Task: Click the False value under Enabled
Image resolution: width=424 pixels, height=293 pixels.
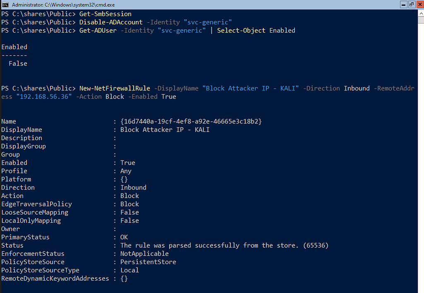Action: pyautogui.click(x=18, y=63)
